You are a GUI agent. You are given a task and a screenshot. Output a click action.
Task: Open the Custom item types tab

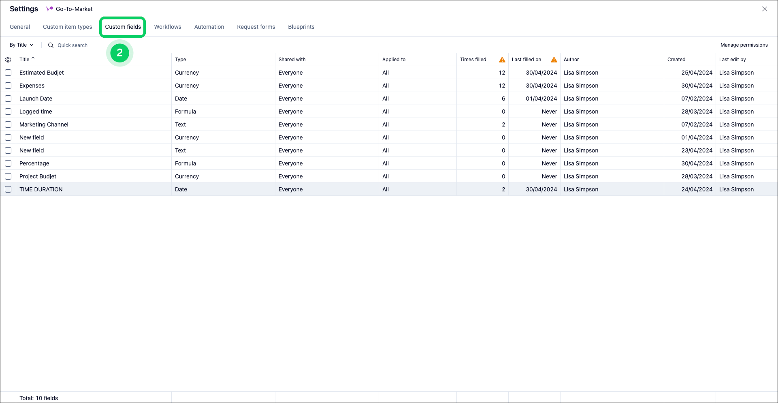[x=67, y=27]
